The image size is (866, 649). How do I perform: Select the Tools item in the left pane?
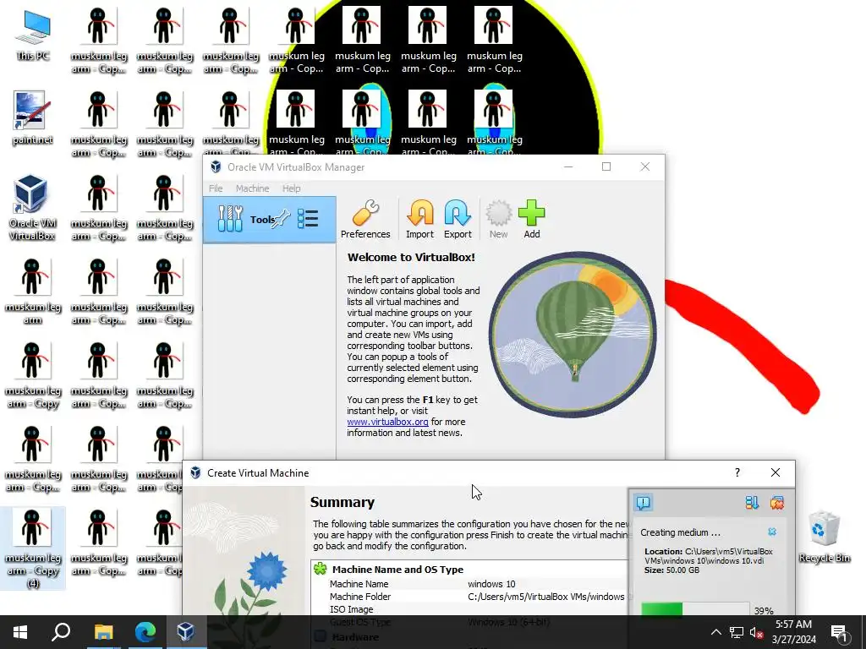(269, 220)
